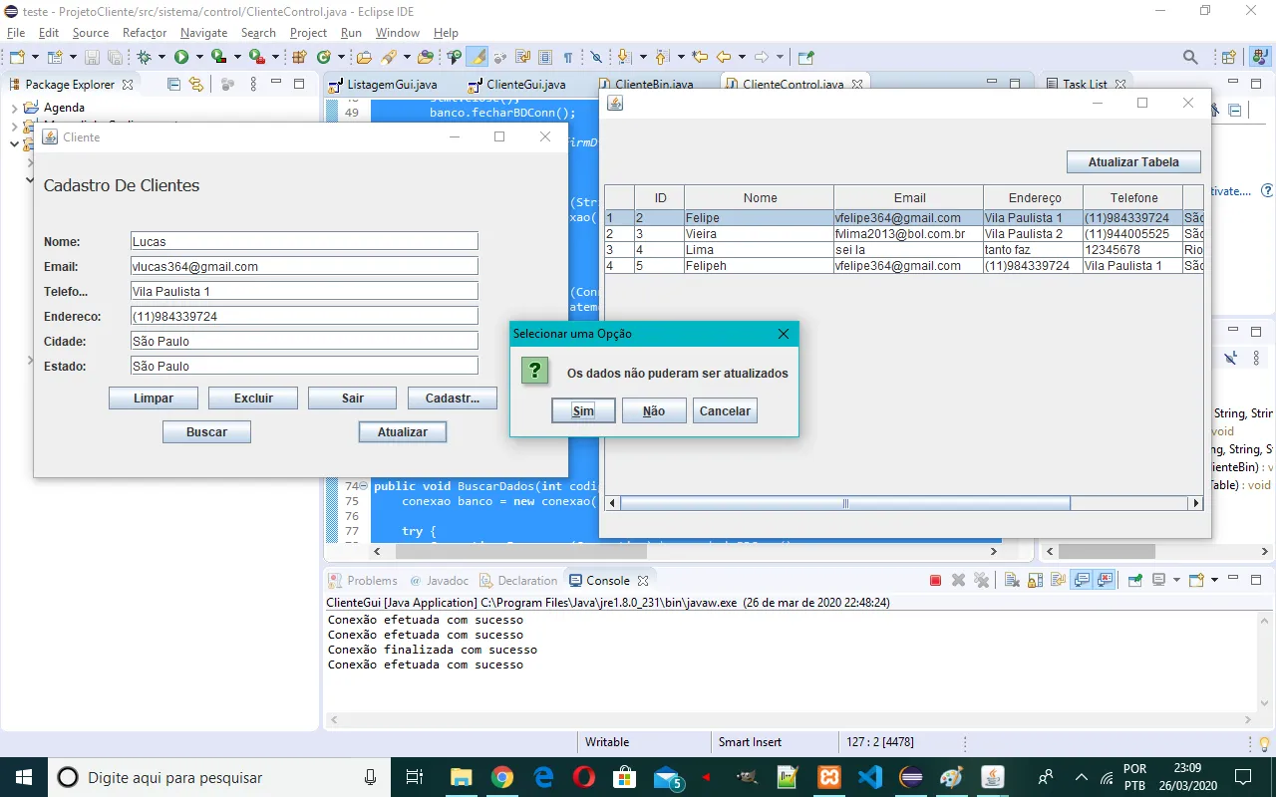Pin the Console view
Screen dimensions: 1276x797
(x=1134, y=581)
